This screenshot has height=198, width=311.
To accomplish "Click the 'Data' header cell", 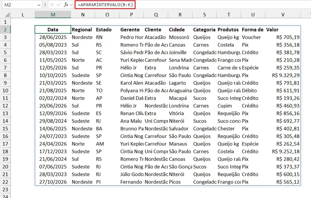I will [53, 30].
